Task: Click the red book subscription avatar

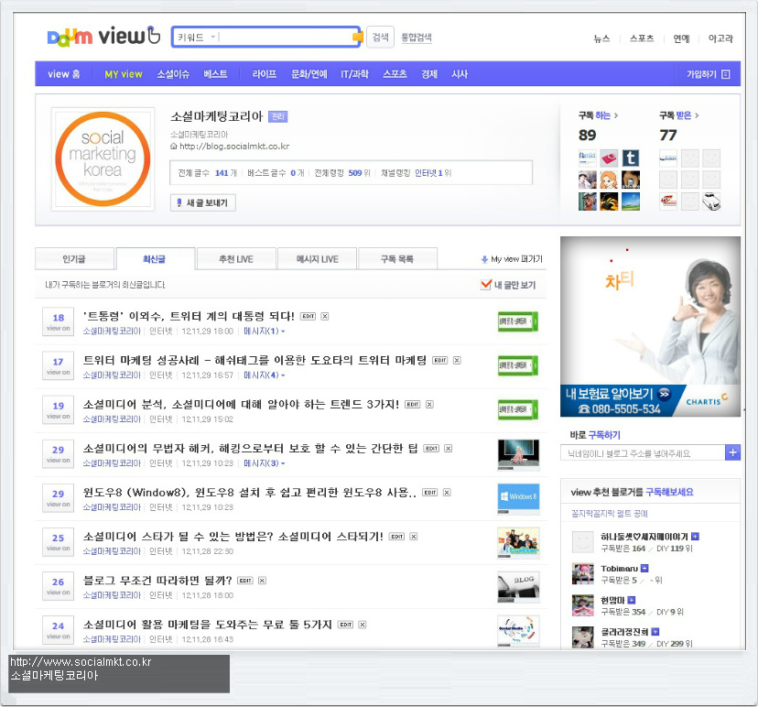Action: pos(609,158)
